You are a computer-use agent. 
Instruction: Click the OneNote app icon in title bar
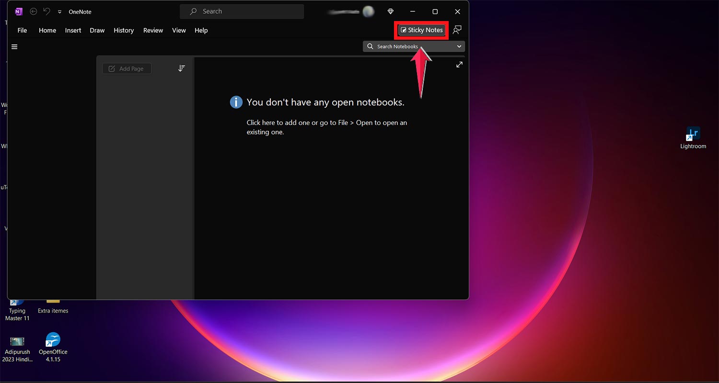(x=19, y=11)
